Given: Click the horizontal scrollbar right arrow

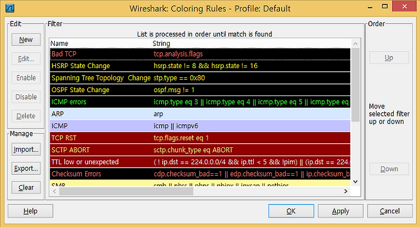Looking at the screenshot, I should [x=346, y=191].
